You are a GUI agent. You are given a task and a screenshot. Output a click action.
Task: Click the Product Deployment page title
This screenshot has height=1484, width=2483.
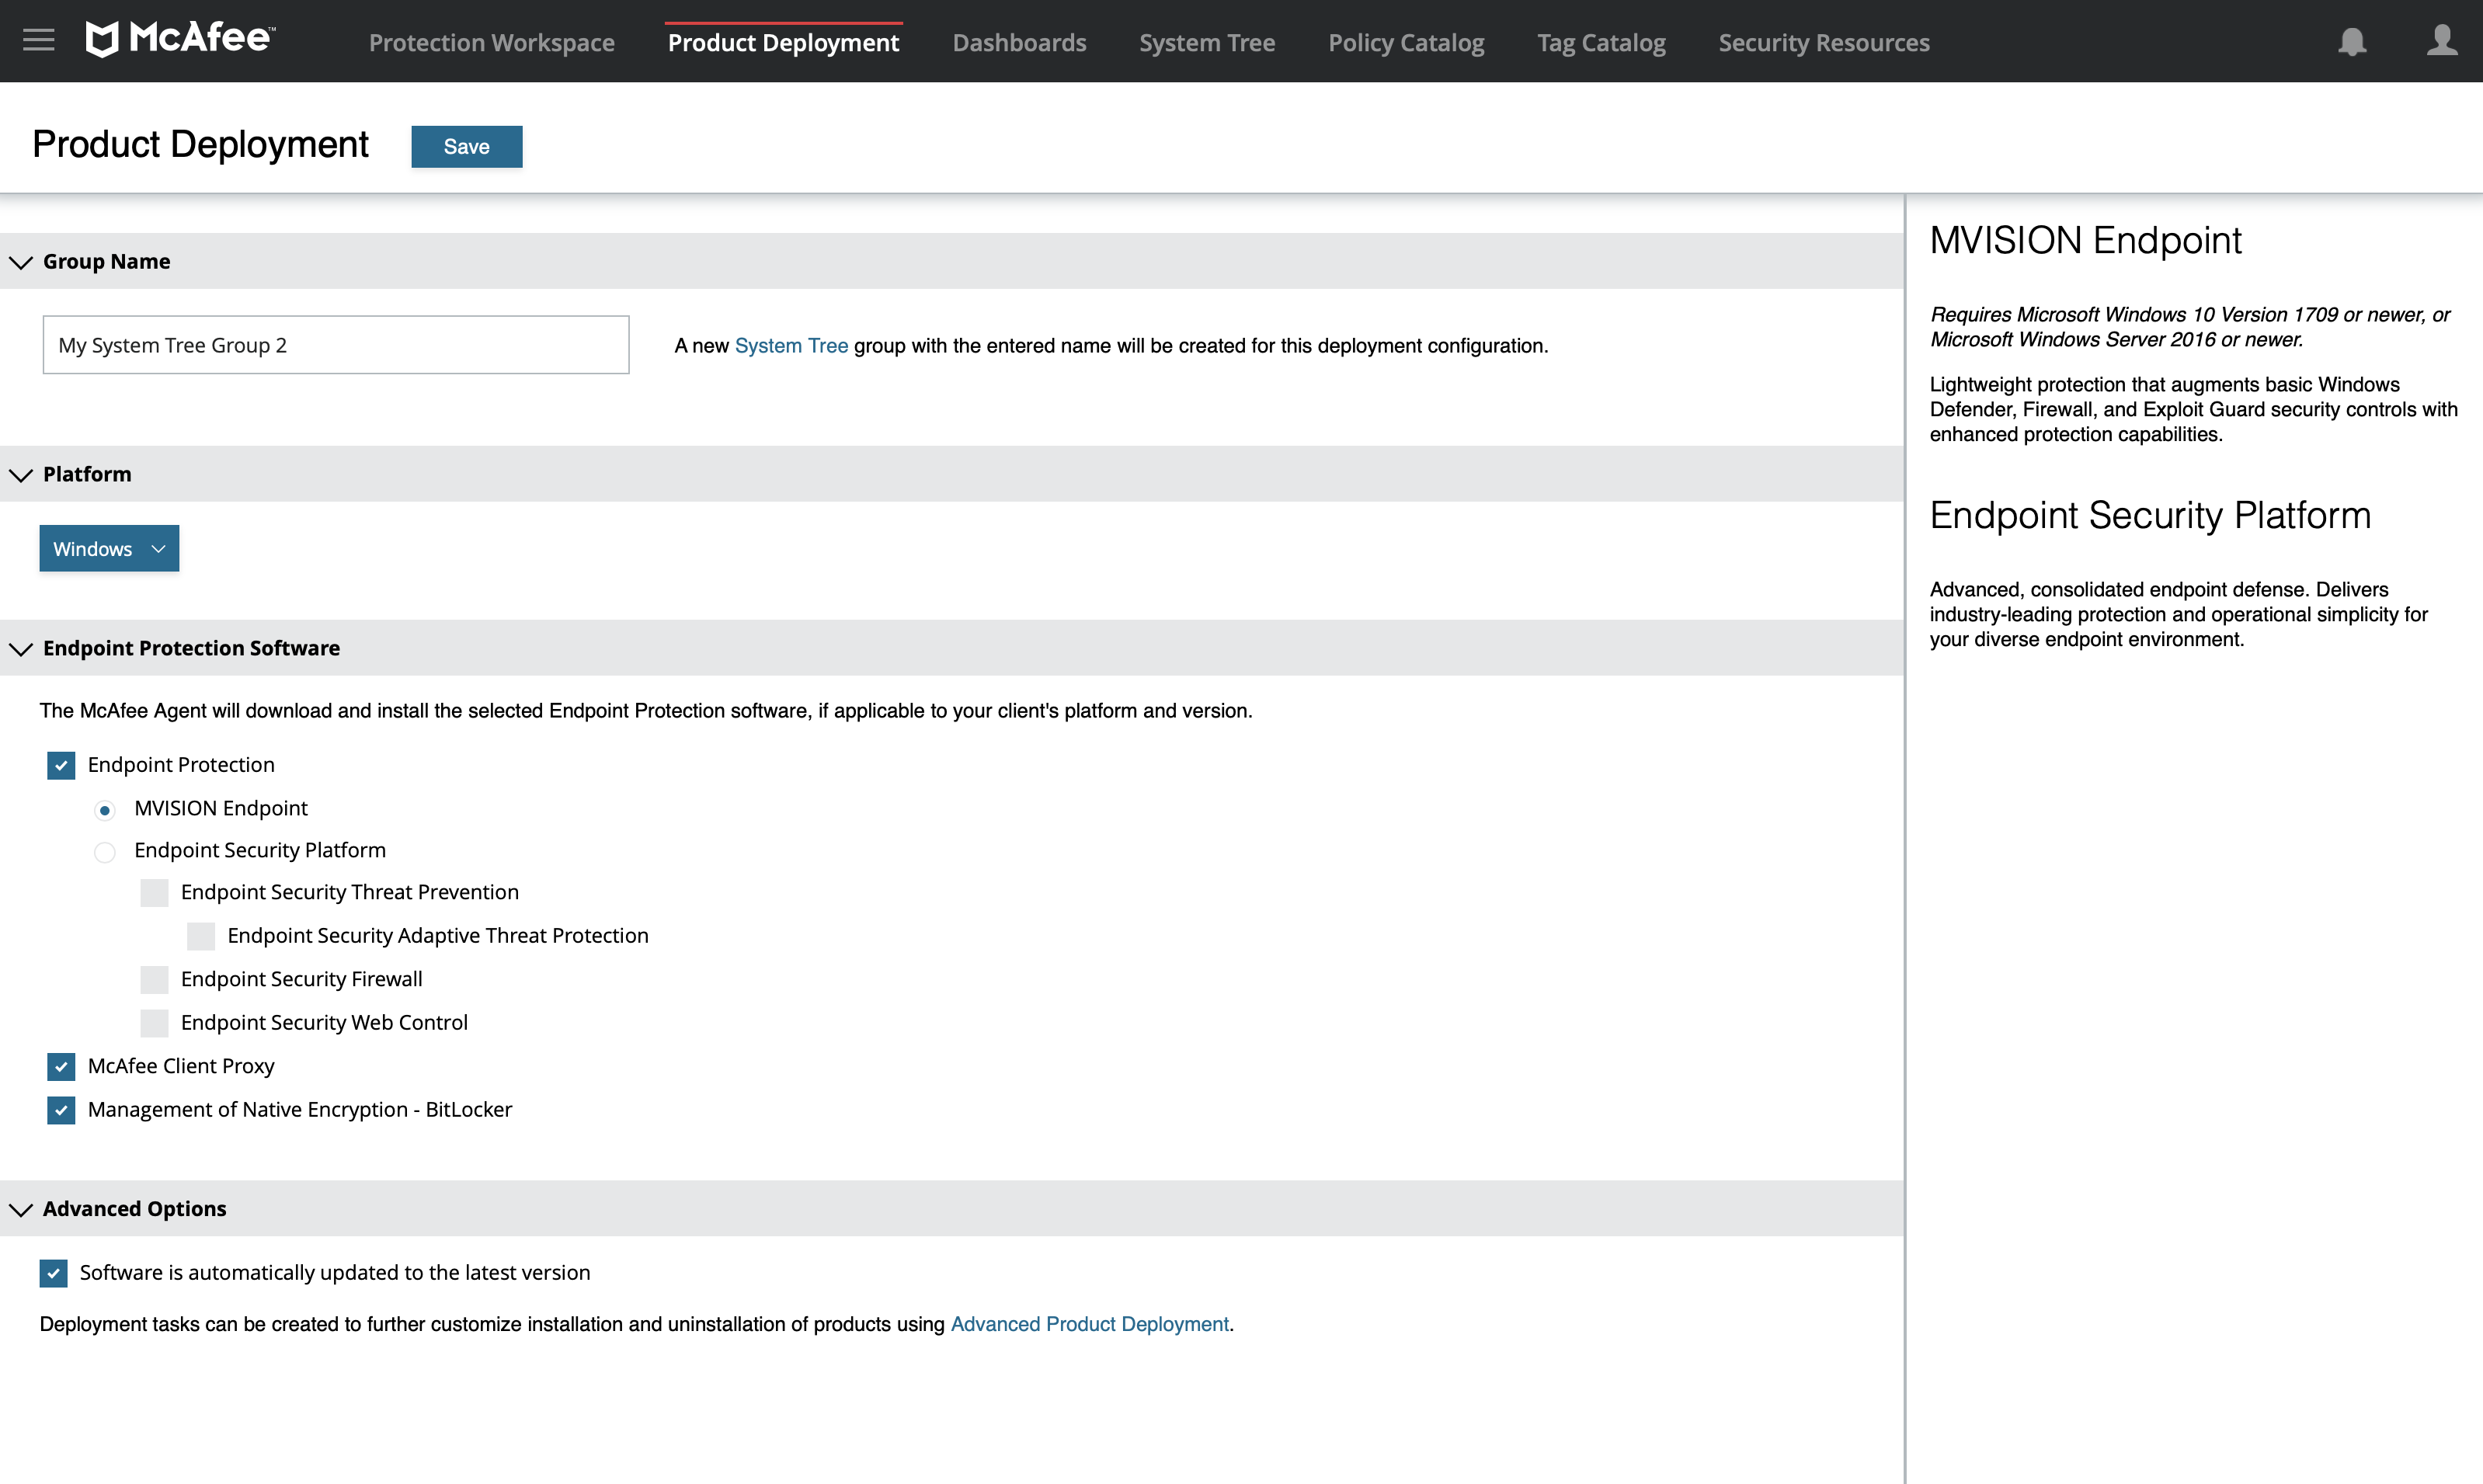(x=200, y=144)
